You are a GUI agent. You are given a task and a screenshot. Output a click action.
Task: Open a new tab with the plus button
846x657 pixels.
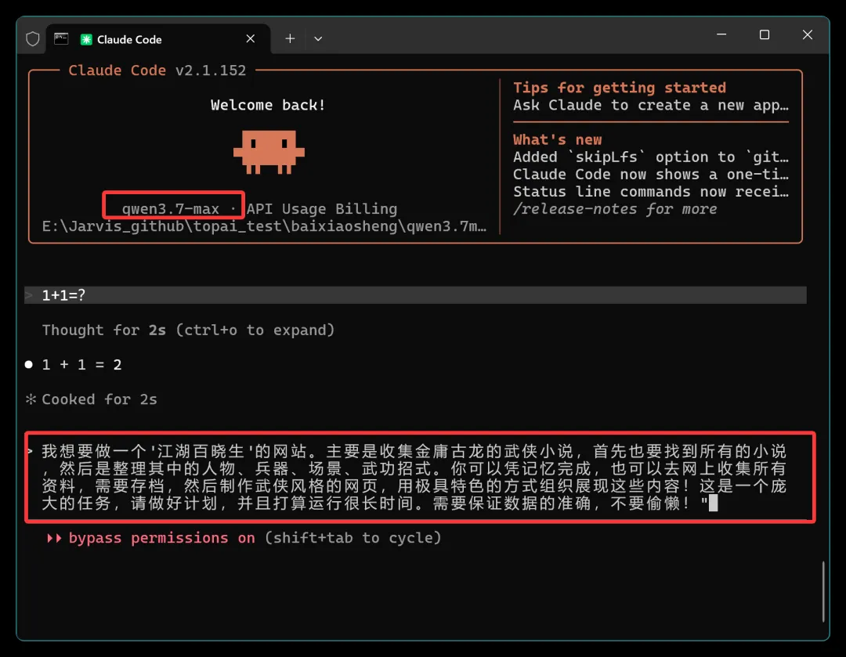point(291,39)
